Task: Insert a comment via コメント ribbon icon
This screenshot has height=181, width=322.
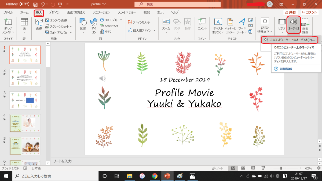Action: 202,24
